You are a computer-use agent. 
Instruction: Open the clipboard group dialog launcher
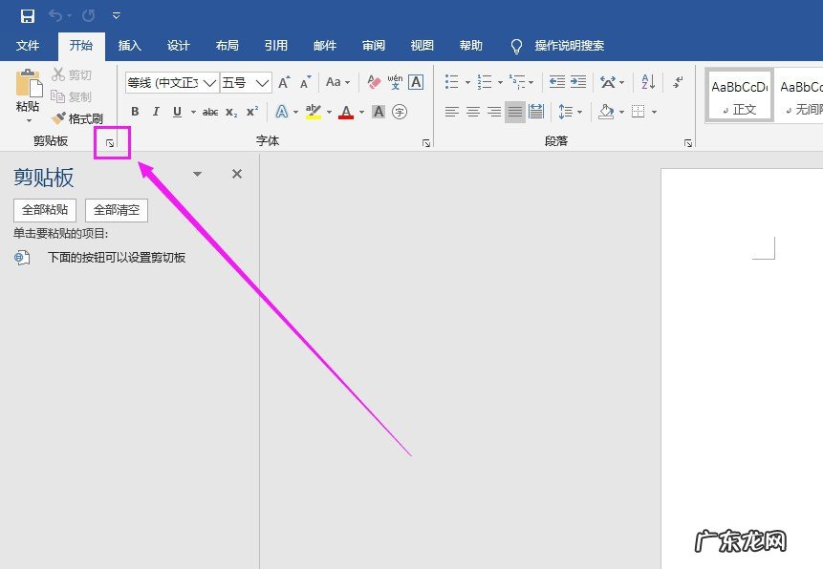point(111,143)
